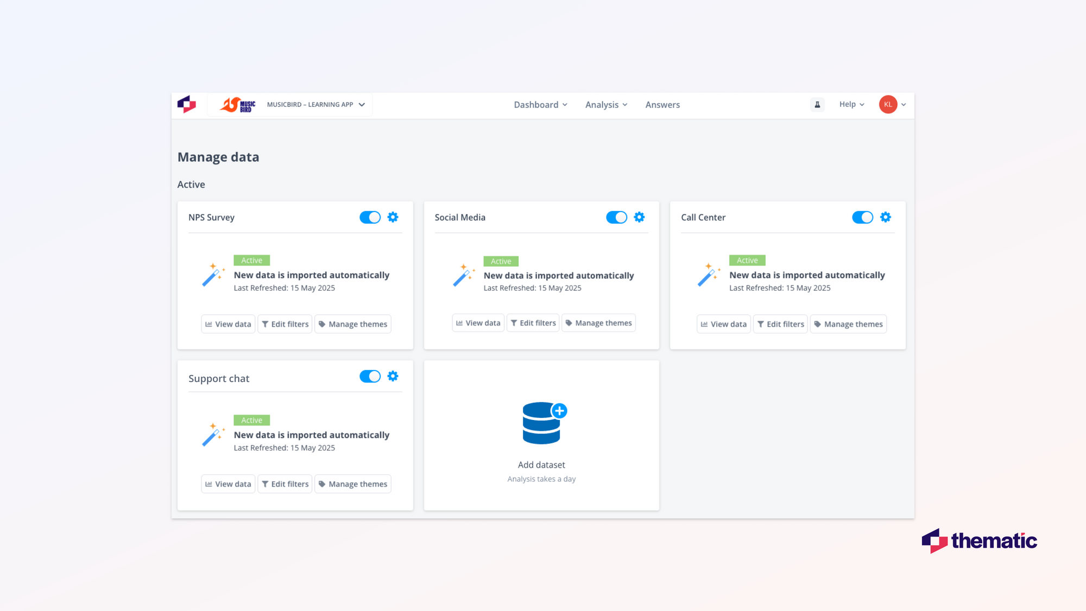Click the KL user avatar
The width and height of the screenshot is (1086, 611).
pos(888,105)
